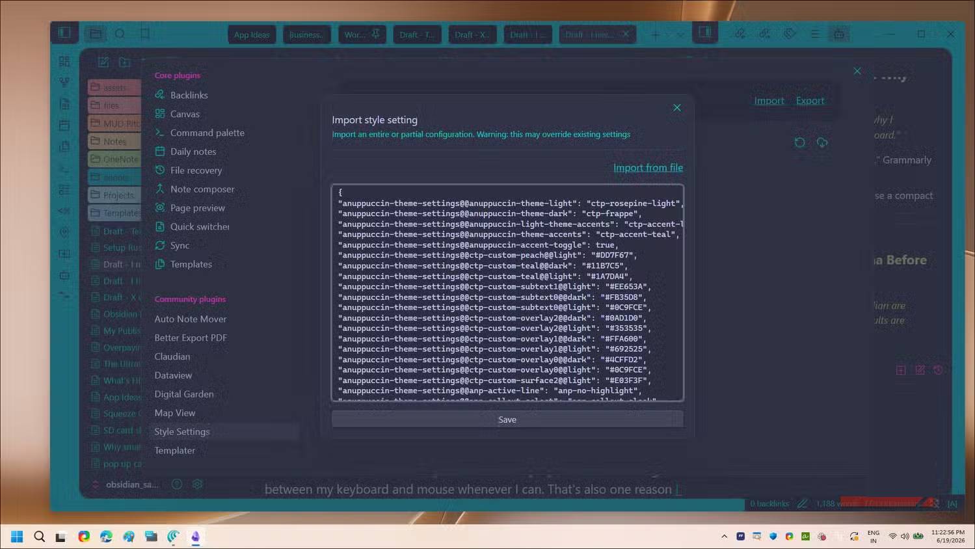
Task: Click the File recovery clock icon
Action: pos(159,170)
